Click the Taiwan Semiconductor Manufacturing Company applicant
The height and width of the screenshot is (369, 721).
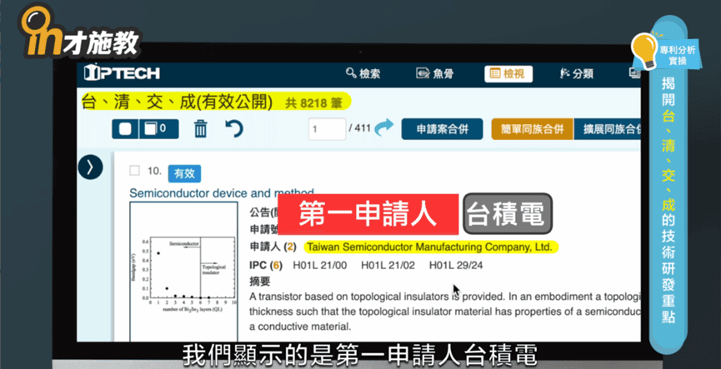coord(429,247)
